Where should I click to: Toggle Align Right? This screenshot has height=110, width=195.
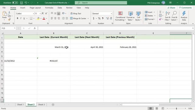click(58, 18)
